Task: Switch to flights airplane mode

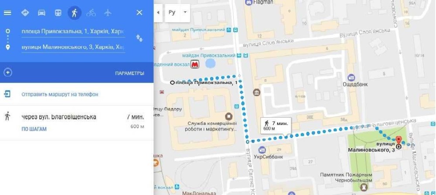Action: (108, 13)
